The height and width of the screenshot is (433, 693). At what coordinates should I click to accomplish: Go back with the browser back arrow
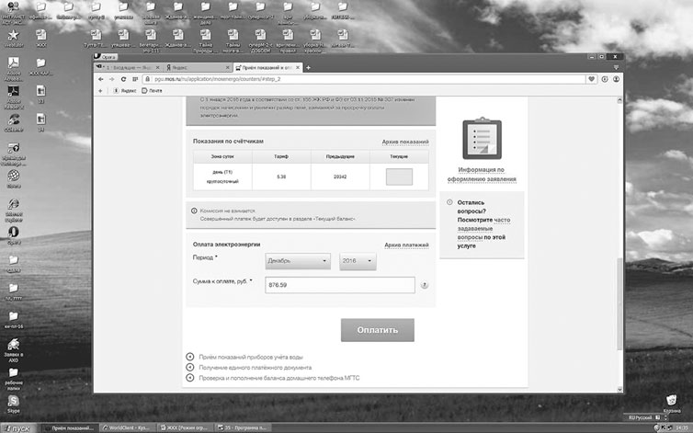click(101, 79)
